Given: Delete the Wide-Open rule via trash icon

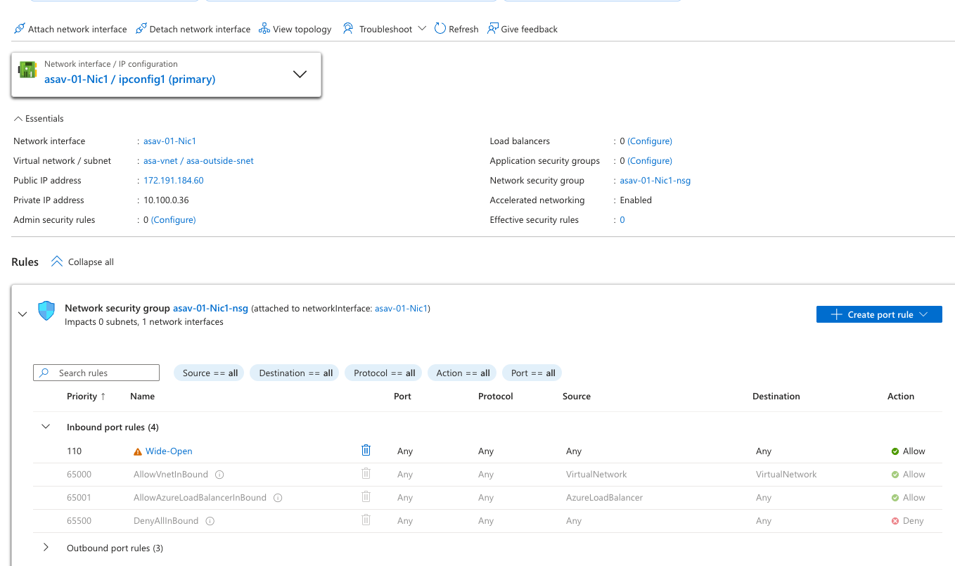Looking at the screenshot, I should click(x=366, y=451).
